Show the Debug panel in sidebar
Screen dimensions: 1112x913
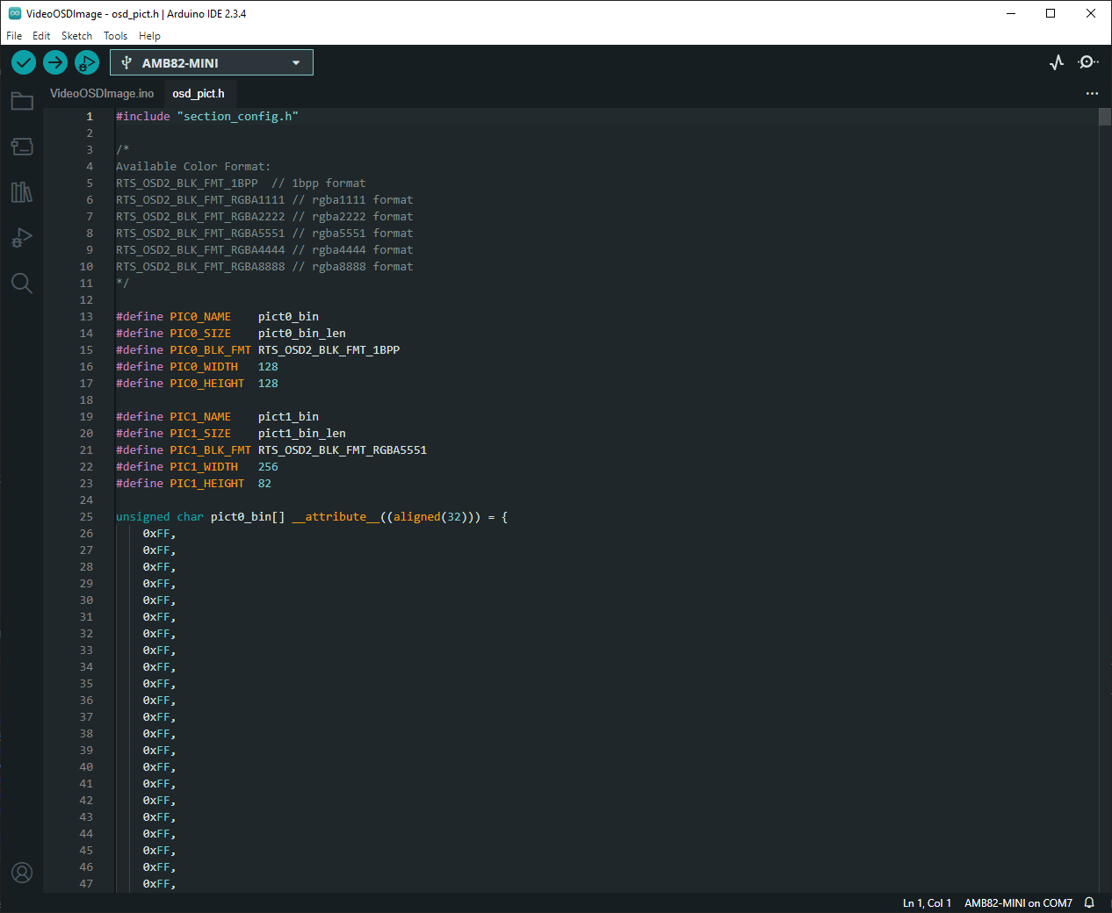[22, 238]
